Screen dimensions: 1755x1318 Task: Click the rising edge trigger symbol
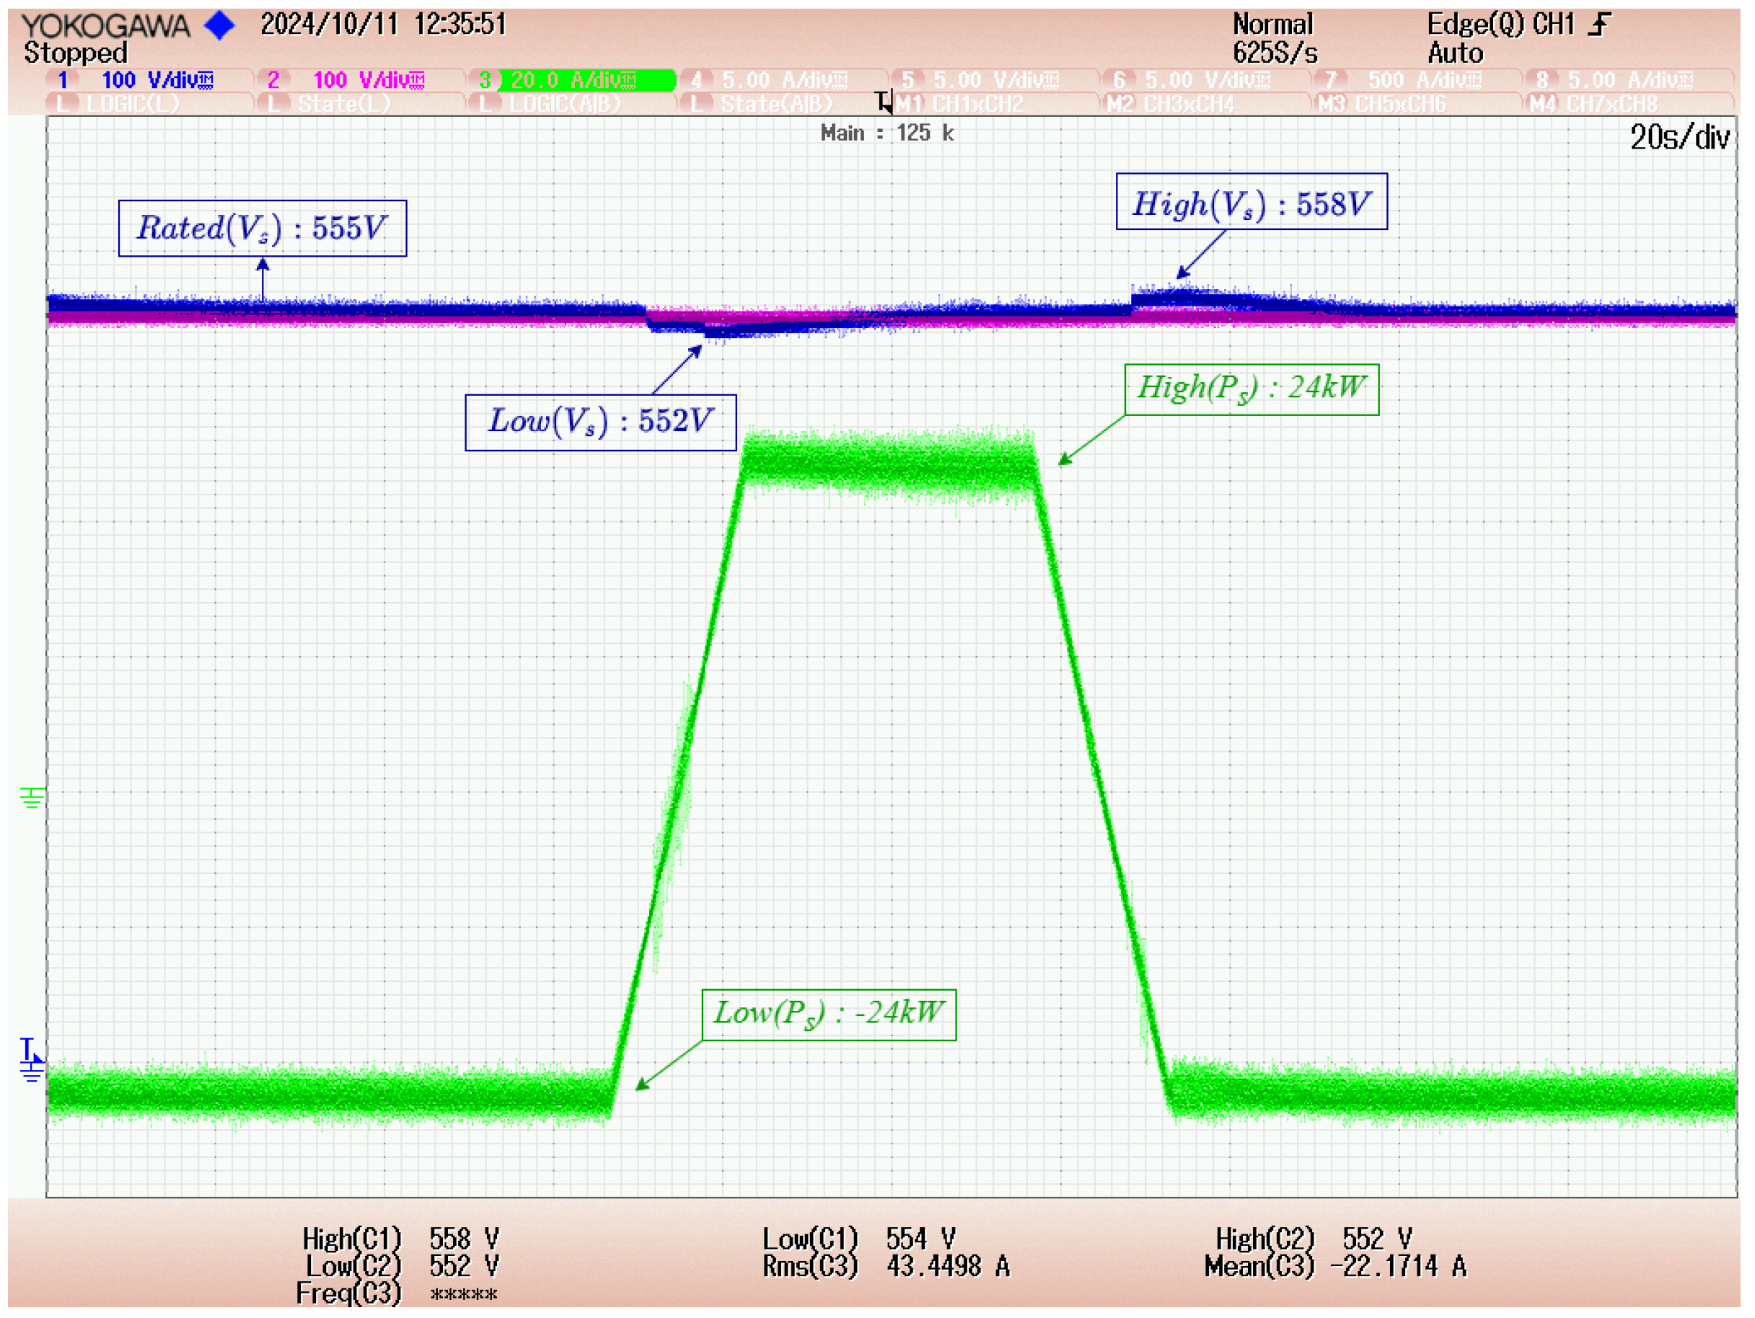pos(1599,25)
